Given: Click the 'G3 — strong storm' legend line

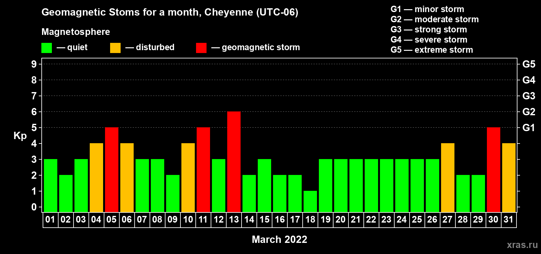Looking at the screenshot, I should pos(429,30).
